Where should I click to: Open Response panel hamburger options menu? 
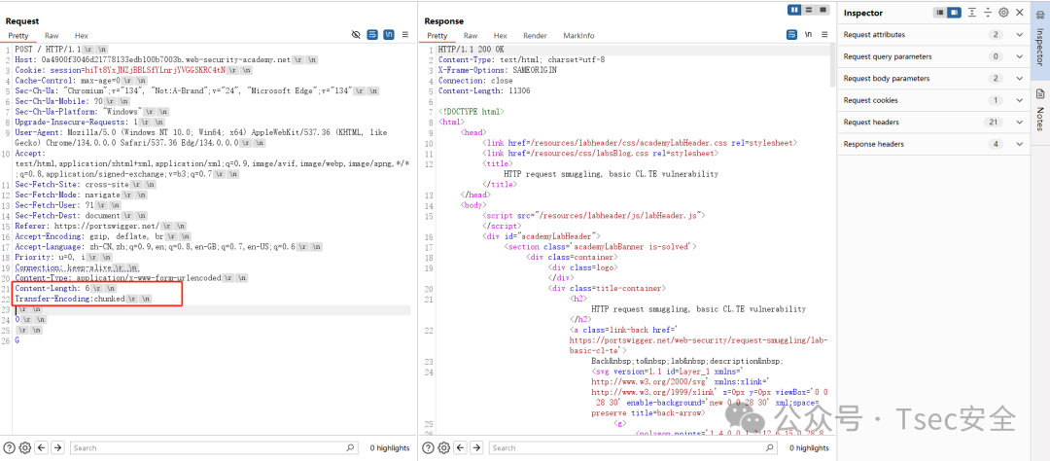pyautogui.click(x=824, y=34)
